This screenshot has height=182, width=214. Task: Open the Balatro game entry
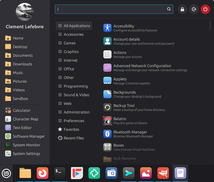coord(119,121)
